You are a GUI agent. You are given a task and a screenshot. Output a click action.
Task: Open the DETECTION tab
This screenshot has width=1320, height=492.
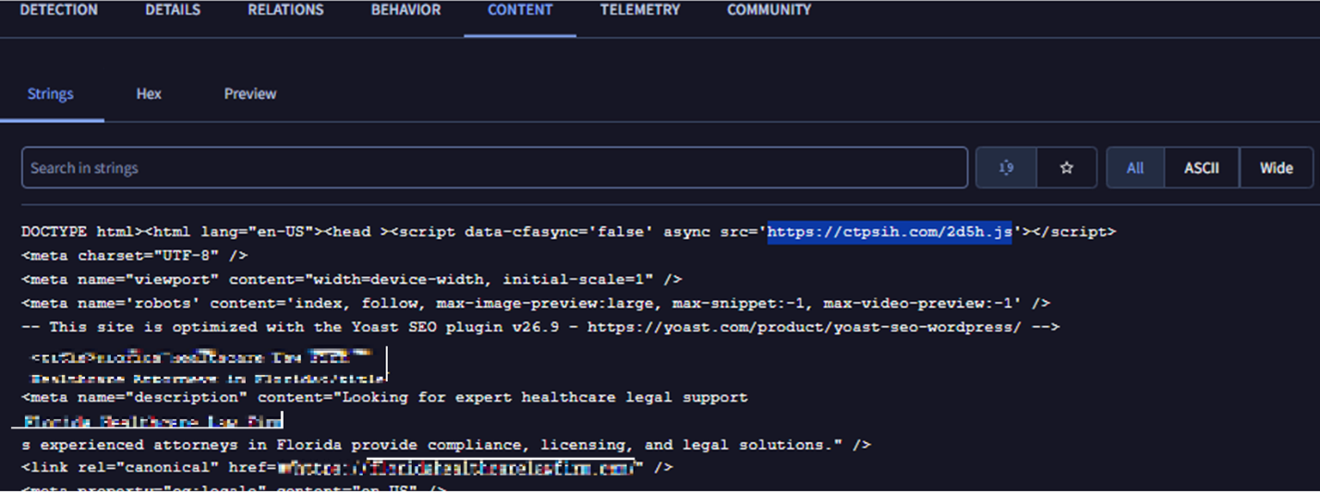click(58, 10)
